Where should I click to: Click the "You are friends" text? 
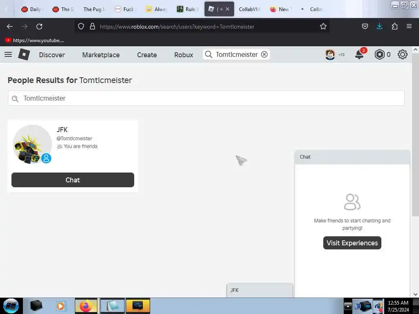click(81, 146)
